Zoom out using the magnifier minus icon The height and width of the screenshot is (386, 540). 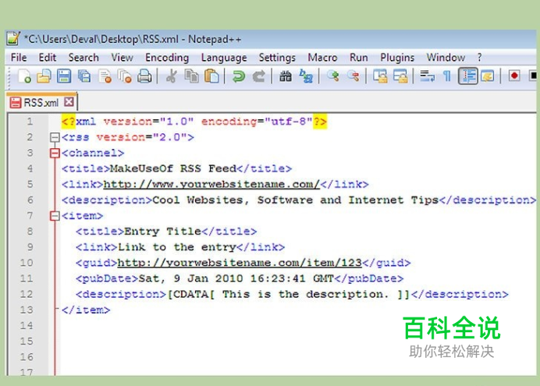[353, 76]
